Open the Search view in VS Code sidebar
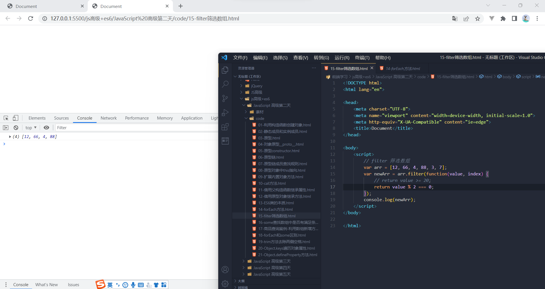 [225, 84]
